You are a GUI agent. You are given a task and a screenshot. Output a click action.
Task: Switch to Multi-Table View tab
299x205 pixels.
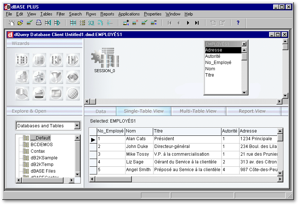pyautogui.click(x=198, y=111)
